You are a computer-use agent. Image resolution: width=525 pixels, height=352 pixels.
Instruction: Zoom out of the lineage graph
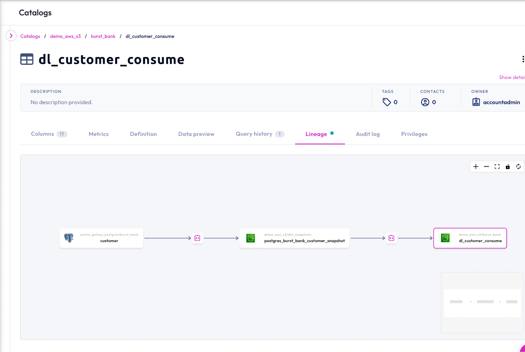(486, 167)
